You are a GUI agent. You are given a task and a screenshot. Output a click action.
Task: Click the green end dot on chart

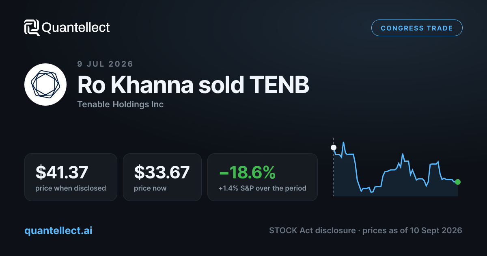click(458, 182)
